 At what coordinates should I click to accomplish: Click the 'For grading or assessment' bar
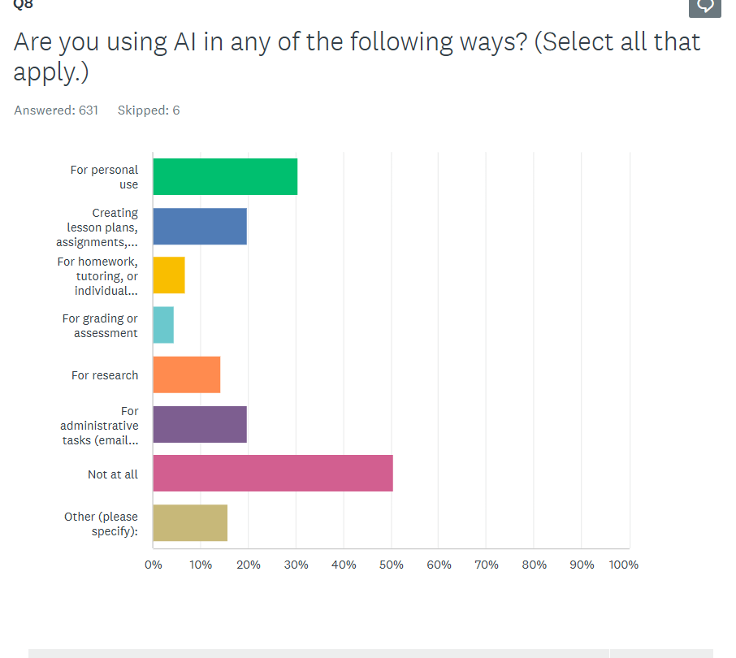tap(162, 325)
